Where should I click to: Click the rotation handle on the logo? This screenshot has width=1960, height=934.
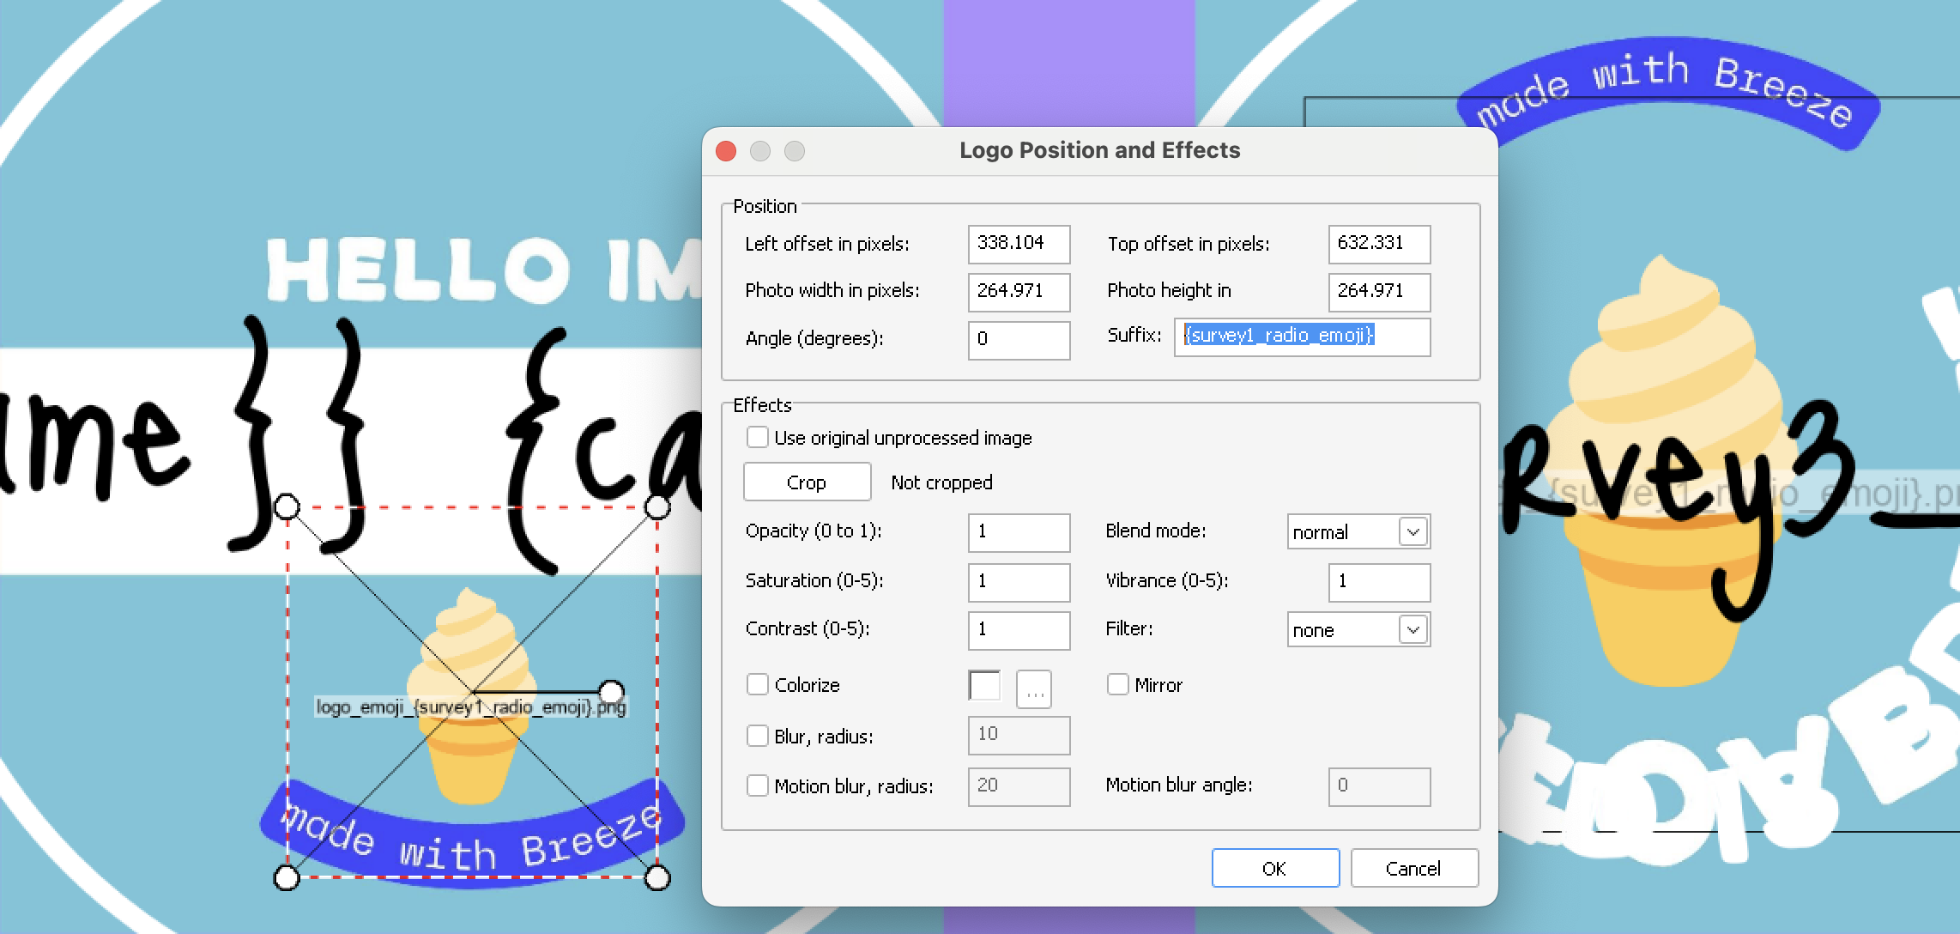point(611,692)
